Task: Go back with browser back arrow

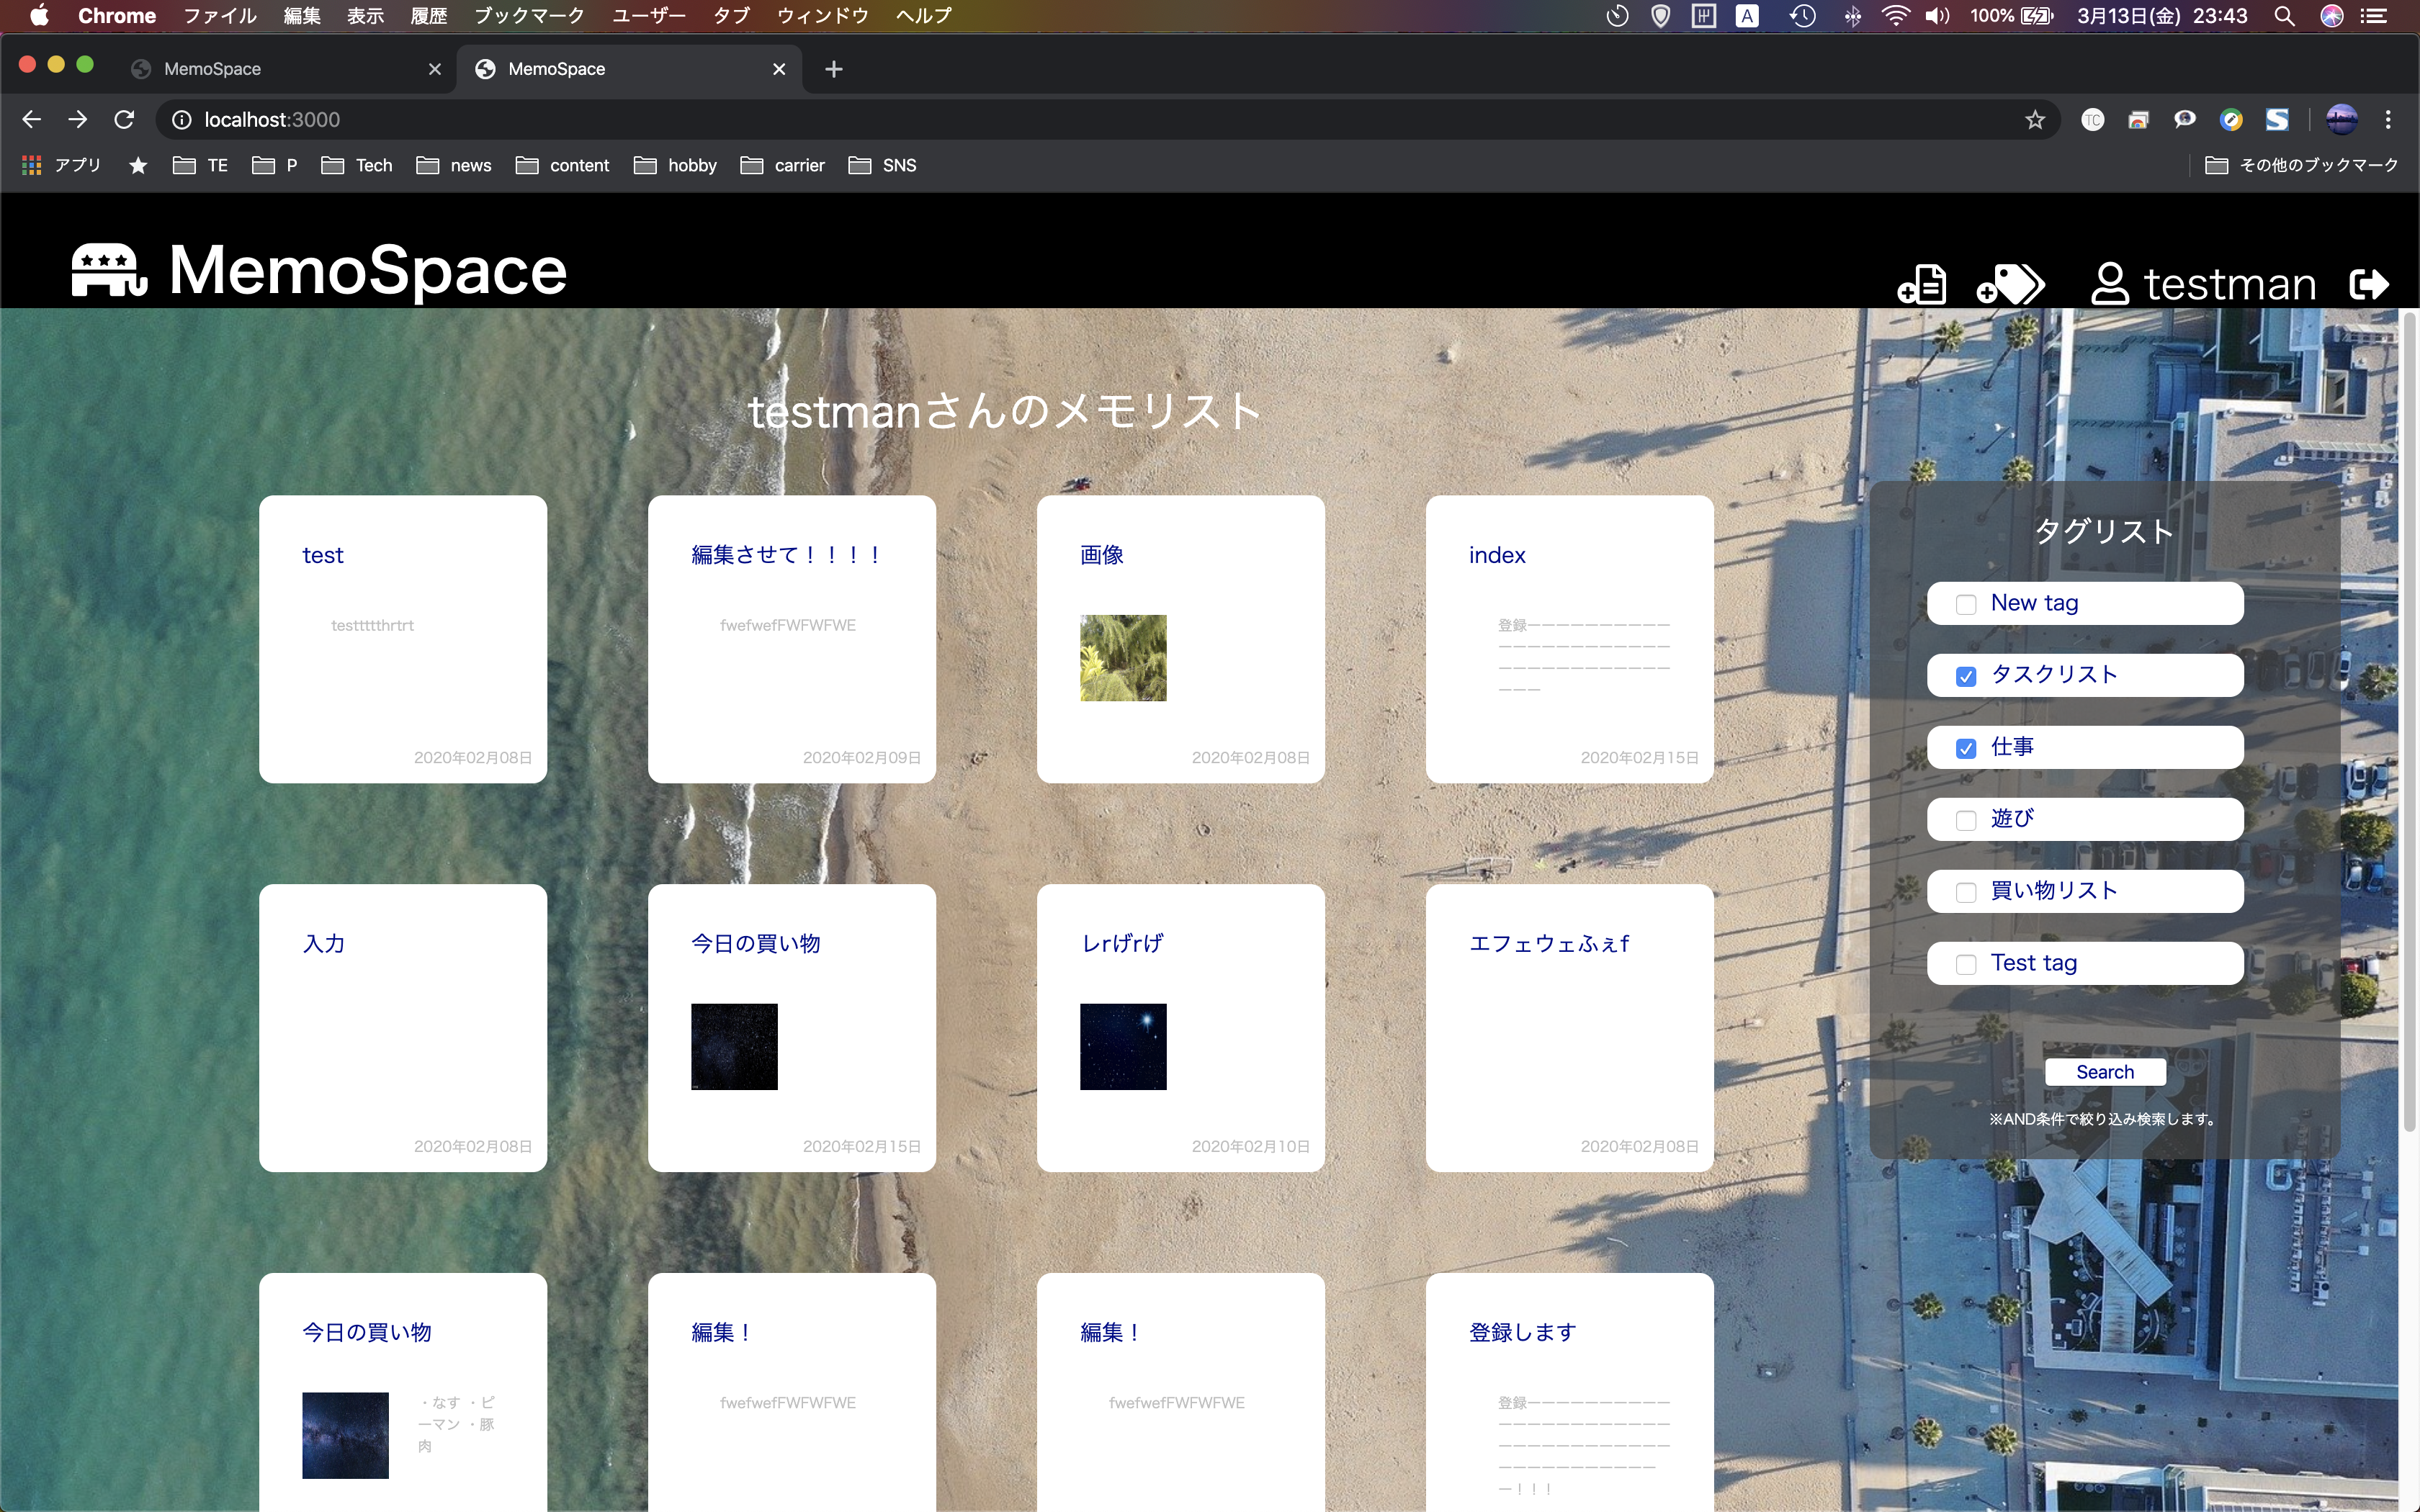Action: tap(31, 120)
